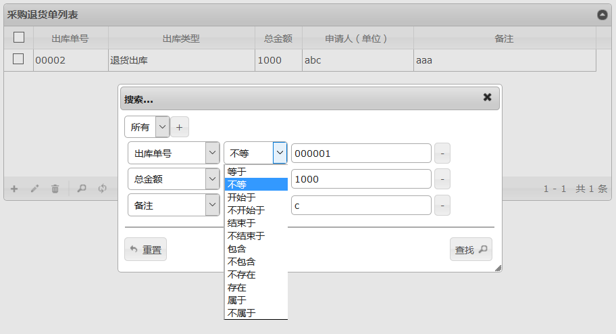Open the 备注 field dropdown
Viewport: 616px width, 334px height.
coord(173,205)
